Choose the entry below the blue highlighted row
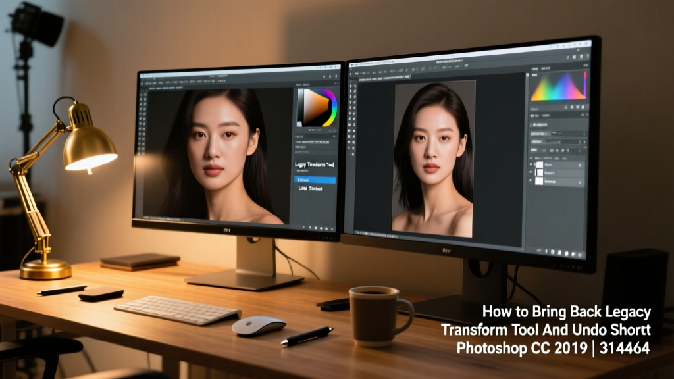The width and height of the screenshot is (674, 379). click(x=311, y=188)
